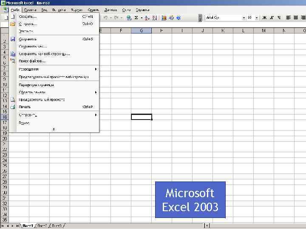This screenshot has width=306, height=229.
Task: Choose Закрыть in the File menu
Action: point(54,31)
